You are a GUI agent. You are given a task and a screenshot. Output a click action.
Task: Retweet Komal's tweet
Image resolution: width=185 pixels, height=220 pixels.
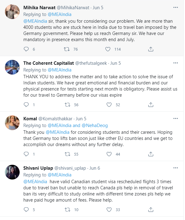pyautogui.click(x=67, y=154)
